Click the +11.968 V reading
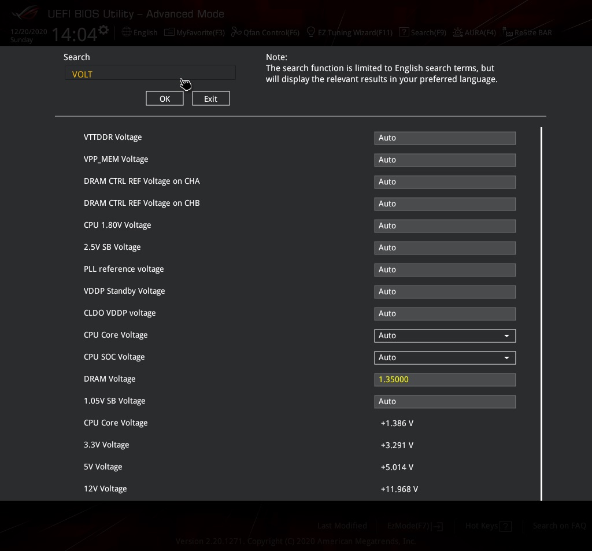 (x=399, y=489)
